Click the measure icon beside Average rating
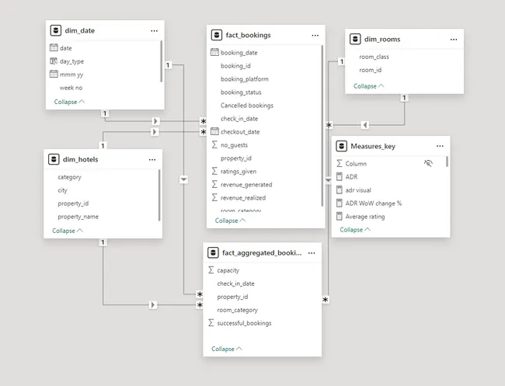 point(340,217)
